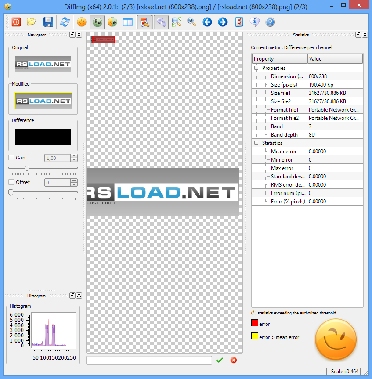Select the Band depth row
372x379 pixels.
click(x=307, y=135)
